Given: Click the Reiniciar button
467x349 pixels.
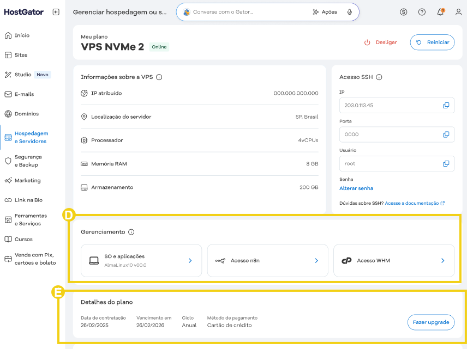Looking at the screenshot, I should coord(432,42).
